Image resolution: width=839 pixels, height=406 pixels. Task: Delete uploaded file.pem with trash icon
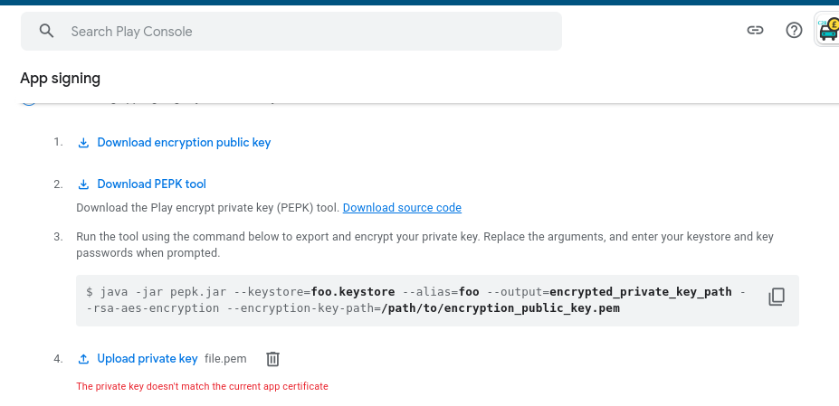pos(272,359)
